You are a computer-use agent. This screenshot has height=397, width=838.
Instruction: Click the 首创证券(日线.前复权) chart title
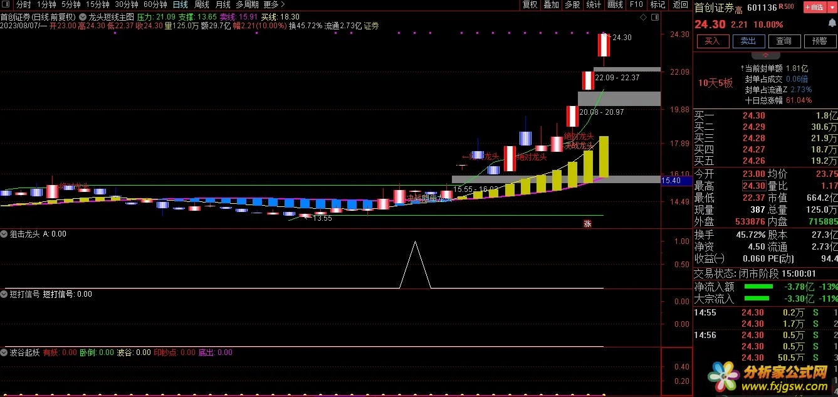(39, 17)
